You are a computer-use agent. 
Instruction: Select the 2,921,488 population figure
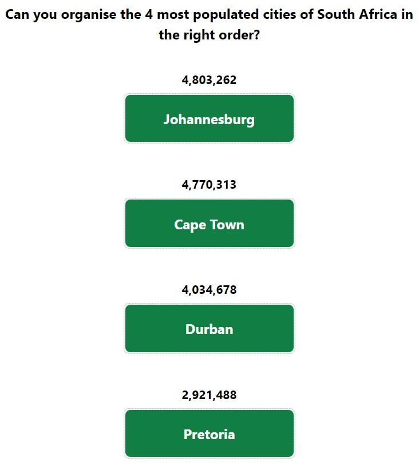pyautogui.click(x=209, y=395)
